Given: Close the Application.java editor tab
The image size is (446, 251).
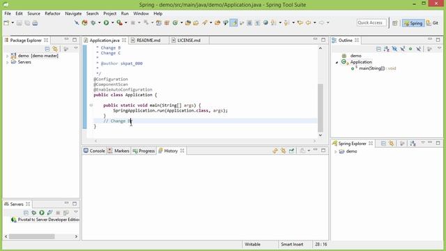Looking at the screenshot, I should point(124,40).
